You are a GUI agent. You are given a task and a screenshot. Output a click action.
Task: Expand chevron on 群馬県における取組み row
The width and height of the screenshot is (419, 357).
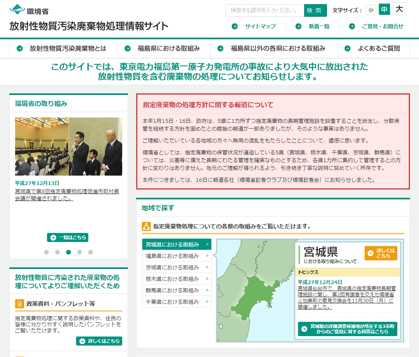coord(207,290)
